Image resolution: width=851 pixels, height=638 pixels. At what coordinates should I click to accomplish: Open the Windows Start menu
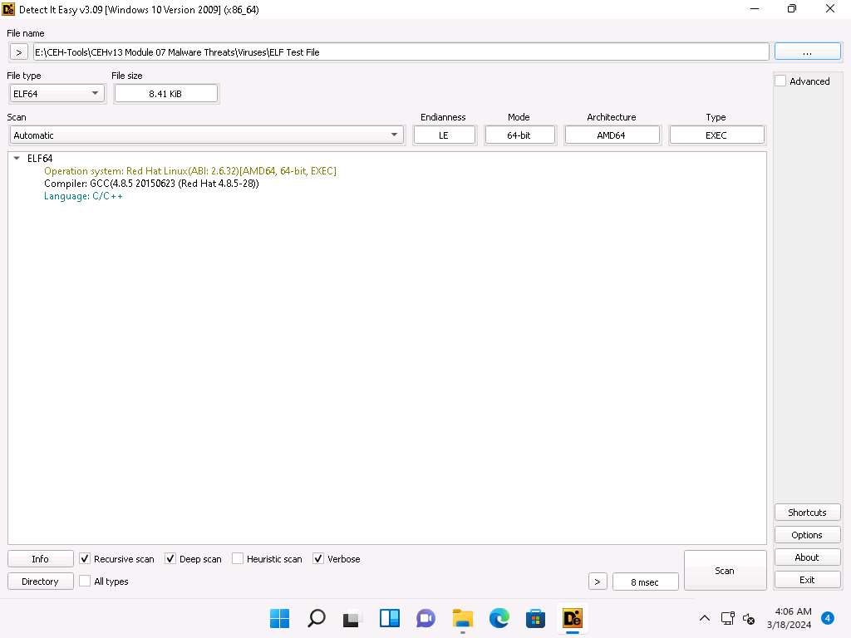click(x=280, y=618)
